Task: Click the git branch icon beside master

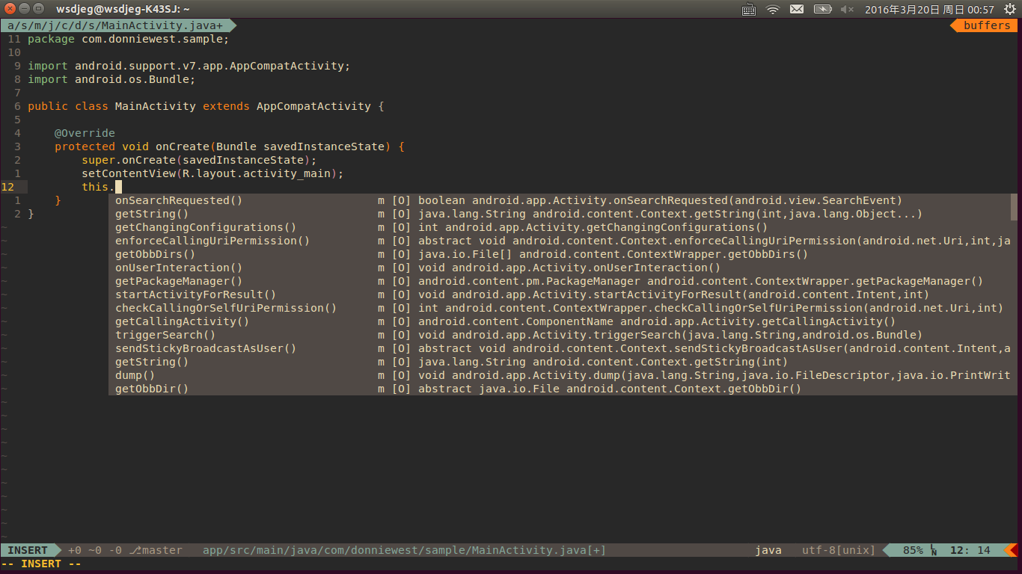Action: [x=135, y=550]
